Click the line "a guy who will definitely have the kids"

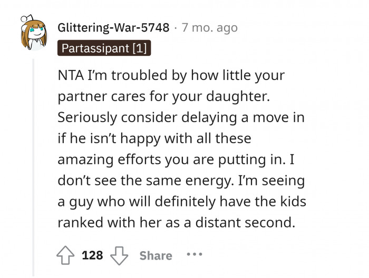(x=182, y=202)
